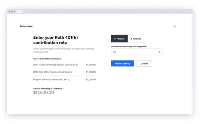Click the Amount Remaining To Contribute label
The width and height of the screenshot is (201, 124).
pos(48,89)
